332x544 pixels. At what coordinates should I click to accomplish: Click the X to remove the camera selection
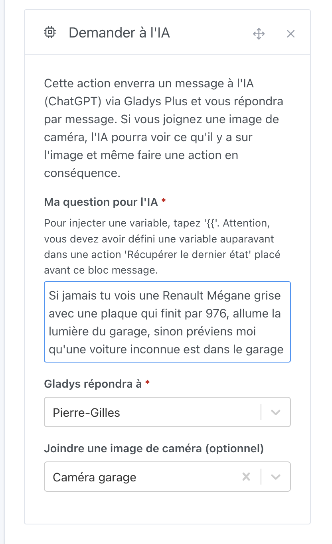[x=246, y=477]
